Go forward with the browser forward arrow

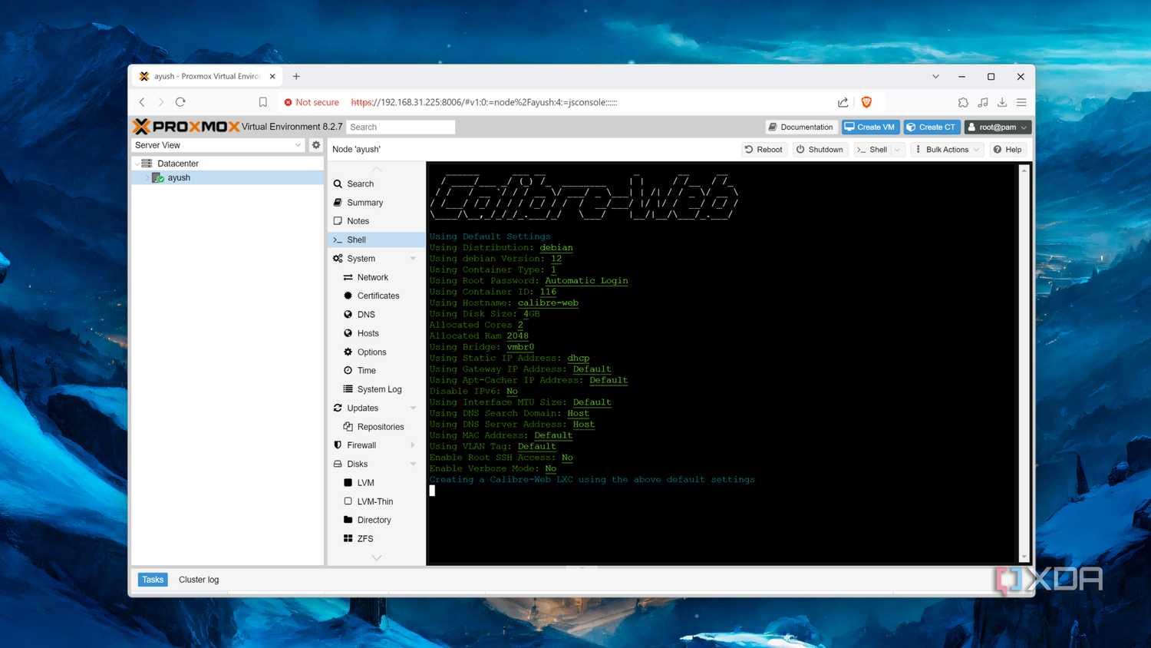click(x=160, y=102)
